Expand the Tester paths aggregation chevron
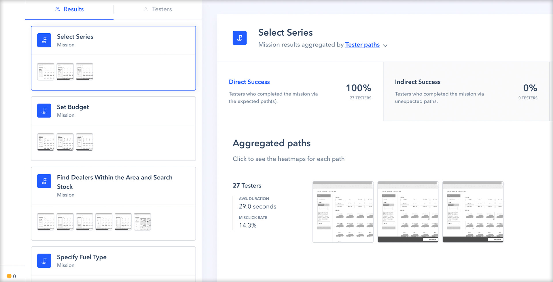 point(385,45)
